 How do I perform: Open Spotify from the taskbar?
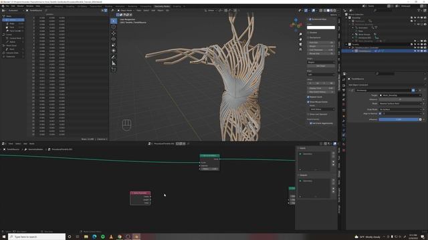(x=103, y=237)
